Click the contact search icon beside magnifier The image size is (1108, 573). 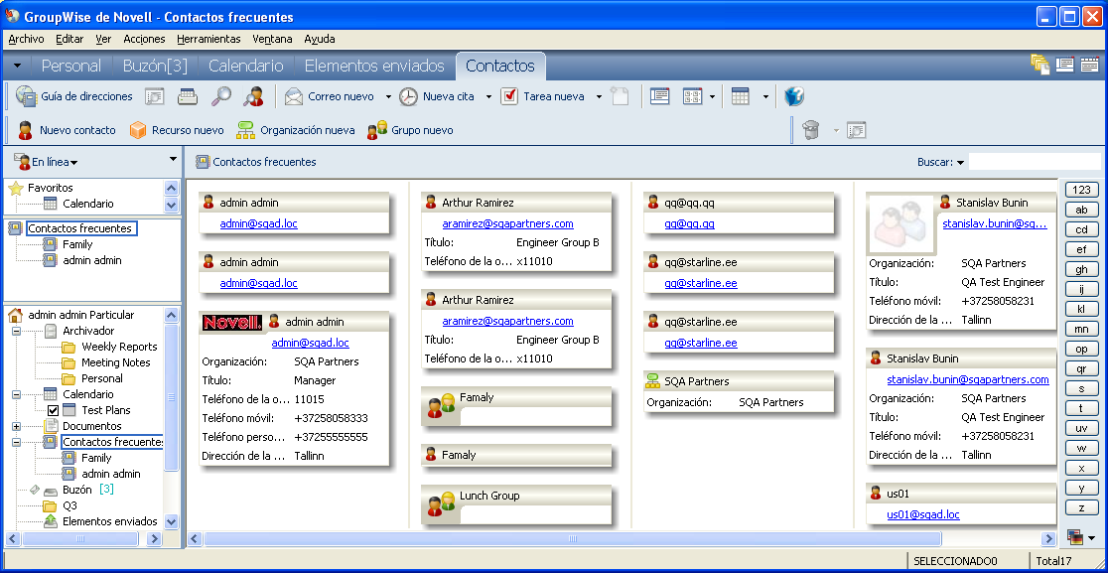pyautogui.click(x=253, y=96)
